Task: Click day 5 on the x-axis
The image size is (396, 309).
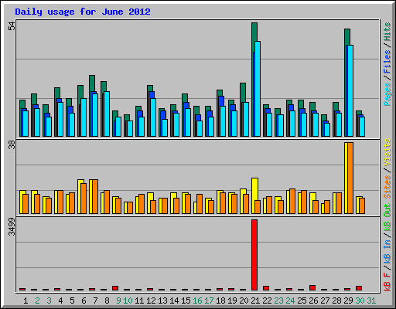Action: (x=72, y=301)
